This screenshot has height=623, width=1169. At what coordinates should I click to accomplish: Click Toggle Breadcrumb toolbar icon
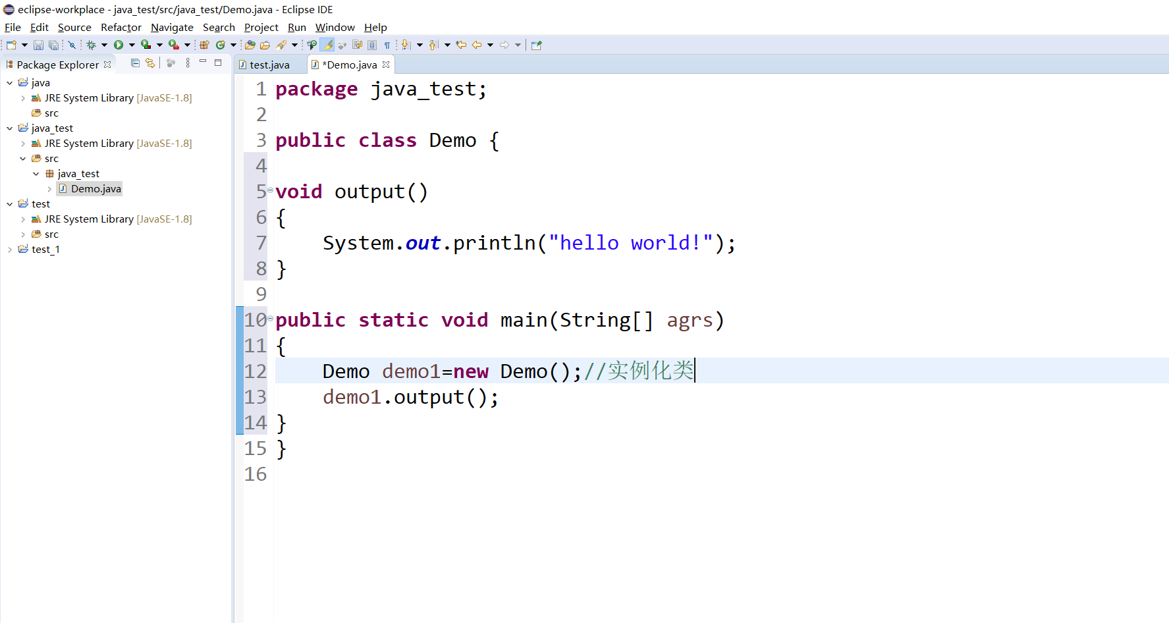(312, 45)
